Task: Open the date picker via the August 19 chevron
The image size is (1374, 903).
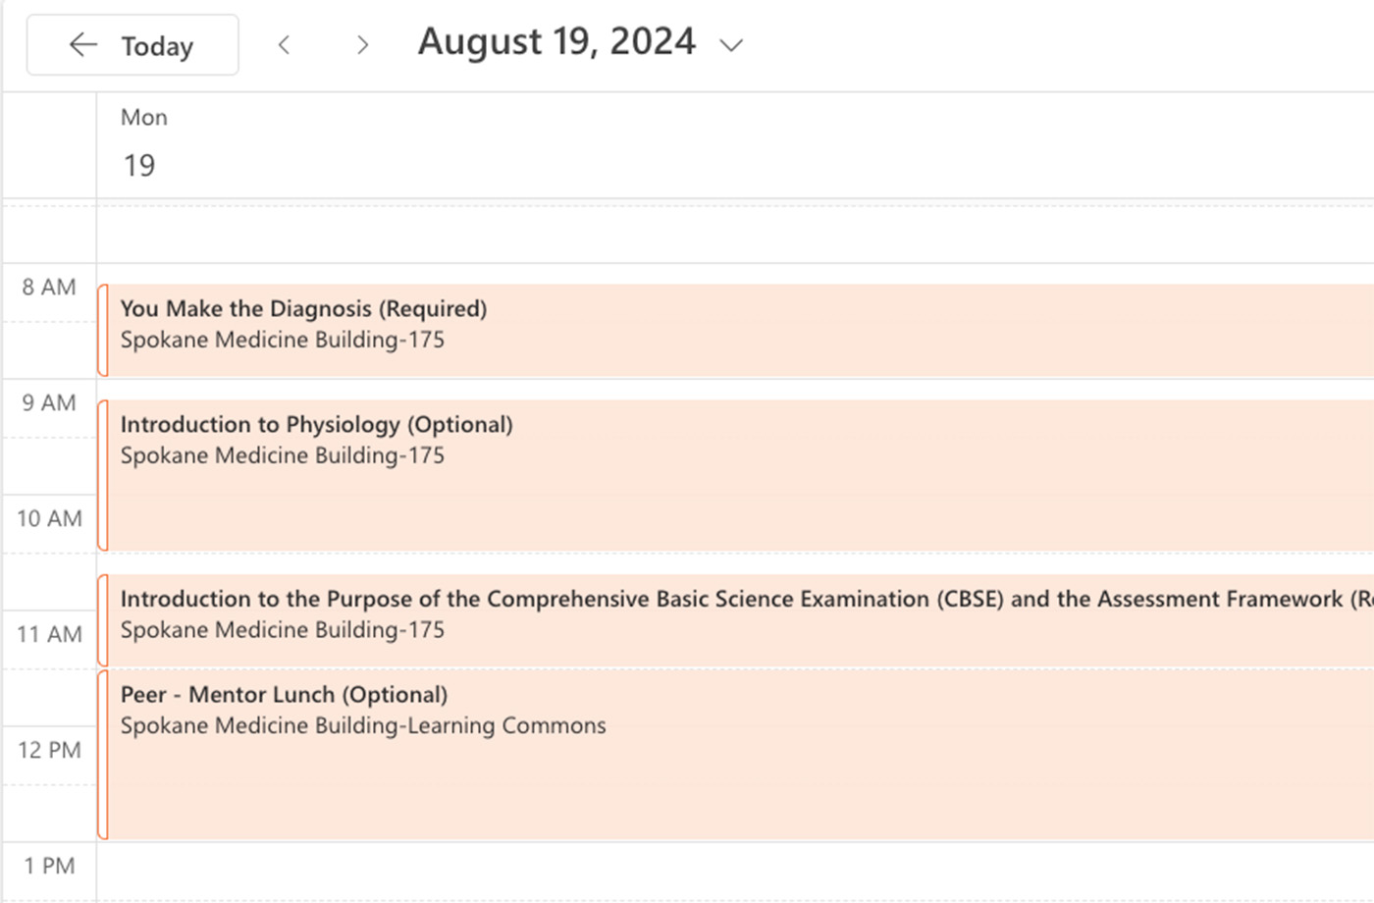Action: [730, 45]
